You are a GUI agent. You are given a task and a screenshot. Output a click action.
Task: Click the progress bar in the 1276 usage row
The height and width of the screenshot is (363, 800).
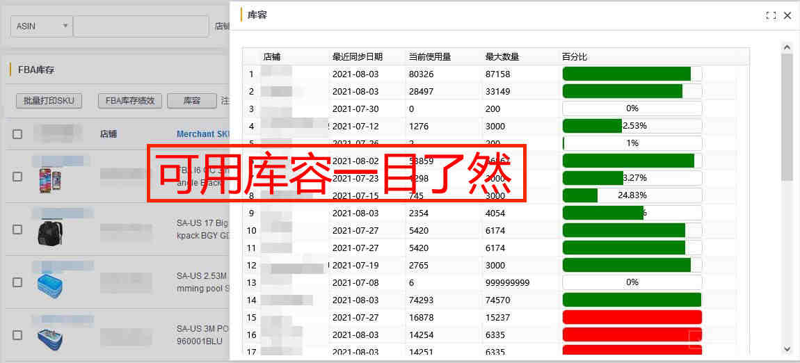[632, 126]
